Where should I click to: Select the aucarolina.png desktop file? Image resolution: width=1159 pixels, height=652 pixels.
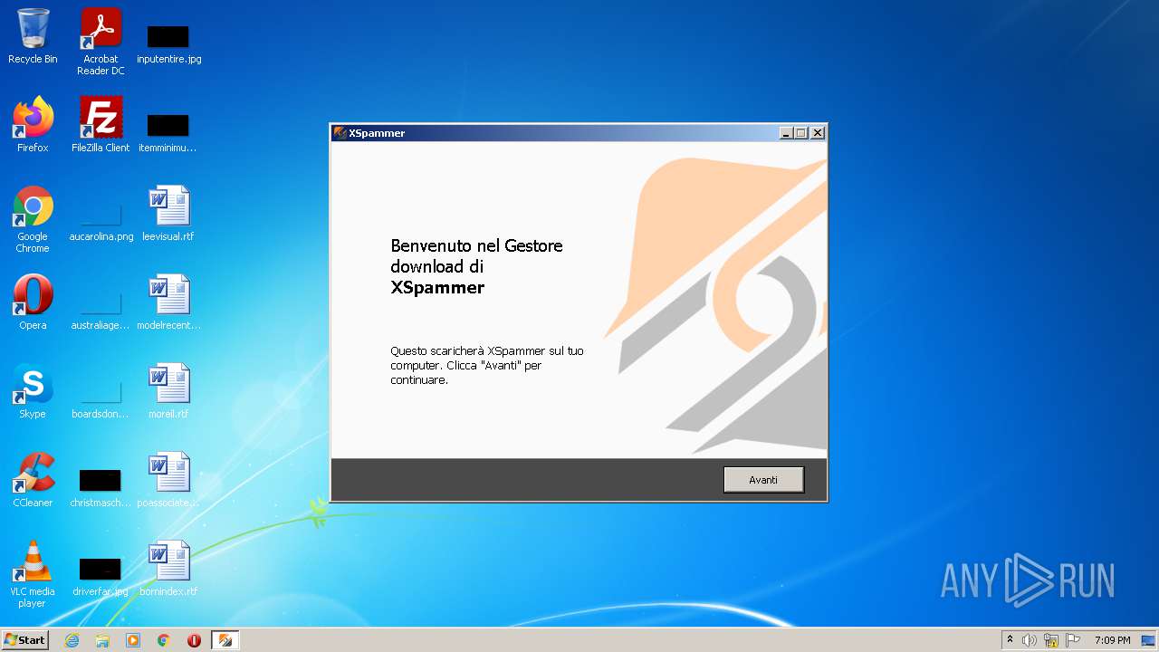coord(101,222)
